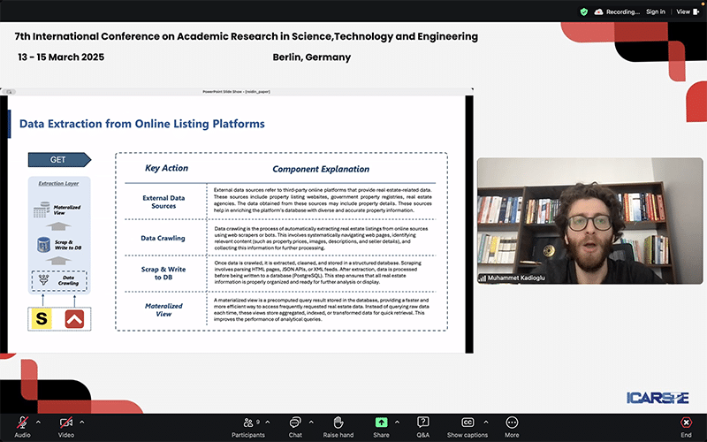The image size is (707, 442).
Task: Open the Chat panel
Action: 295,427
